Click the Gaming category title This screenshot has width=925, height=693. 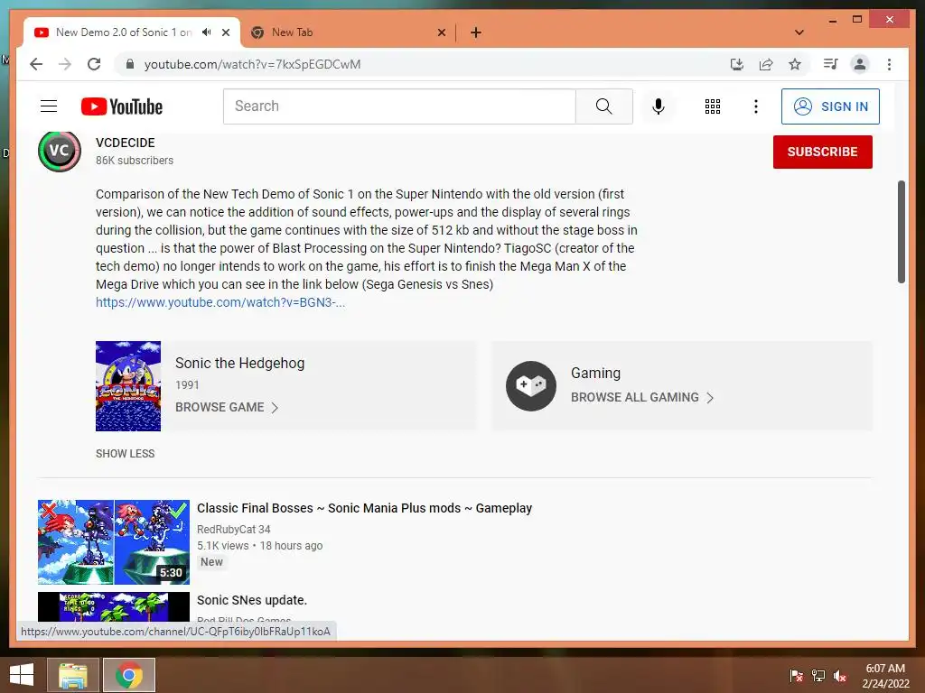(595, 373)
